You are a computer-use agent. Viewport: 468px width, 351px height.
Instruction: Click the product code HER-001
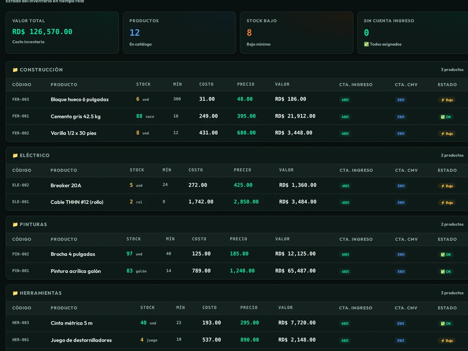point(20,340)
